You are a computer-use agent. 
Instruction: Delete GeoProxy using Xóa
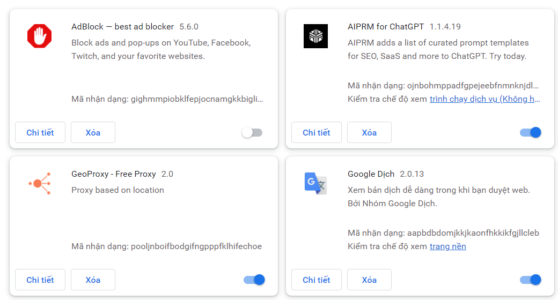93,280
